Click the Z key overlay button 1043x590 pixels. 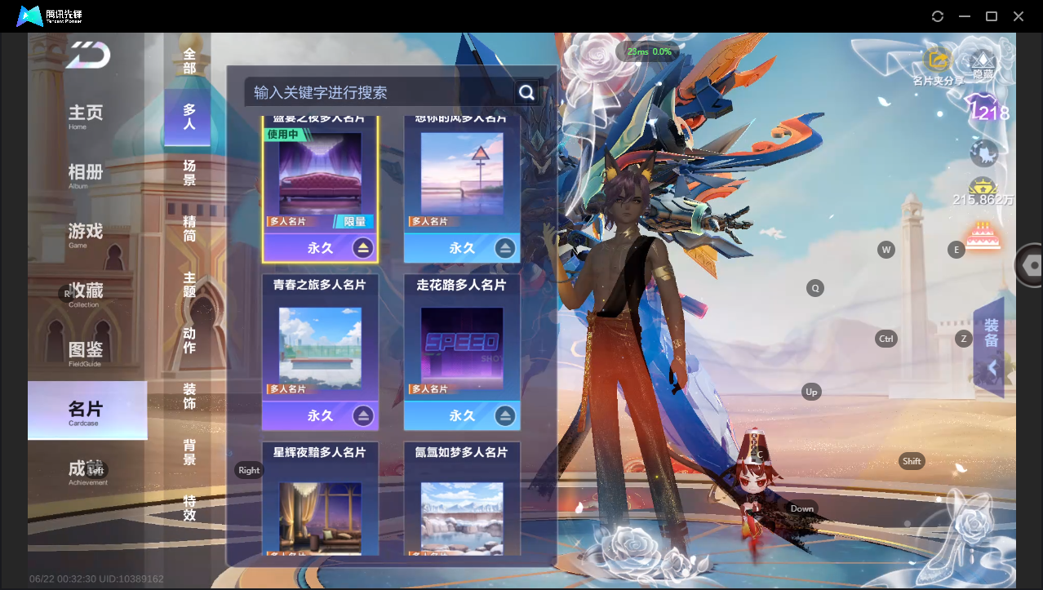pos(964,339)
